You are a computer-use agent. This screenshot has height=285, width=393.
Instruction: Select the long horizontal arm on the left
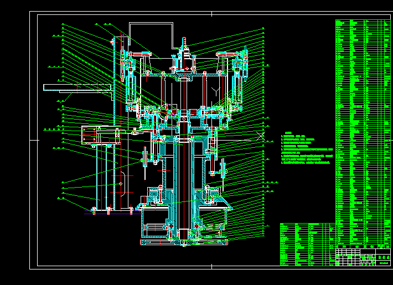[x=77, y=87]
